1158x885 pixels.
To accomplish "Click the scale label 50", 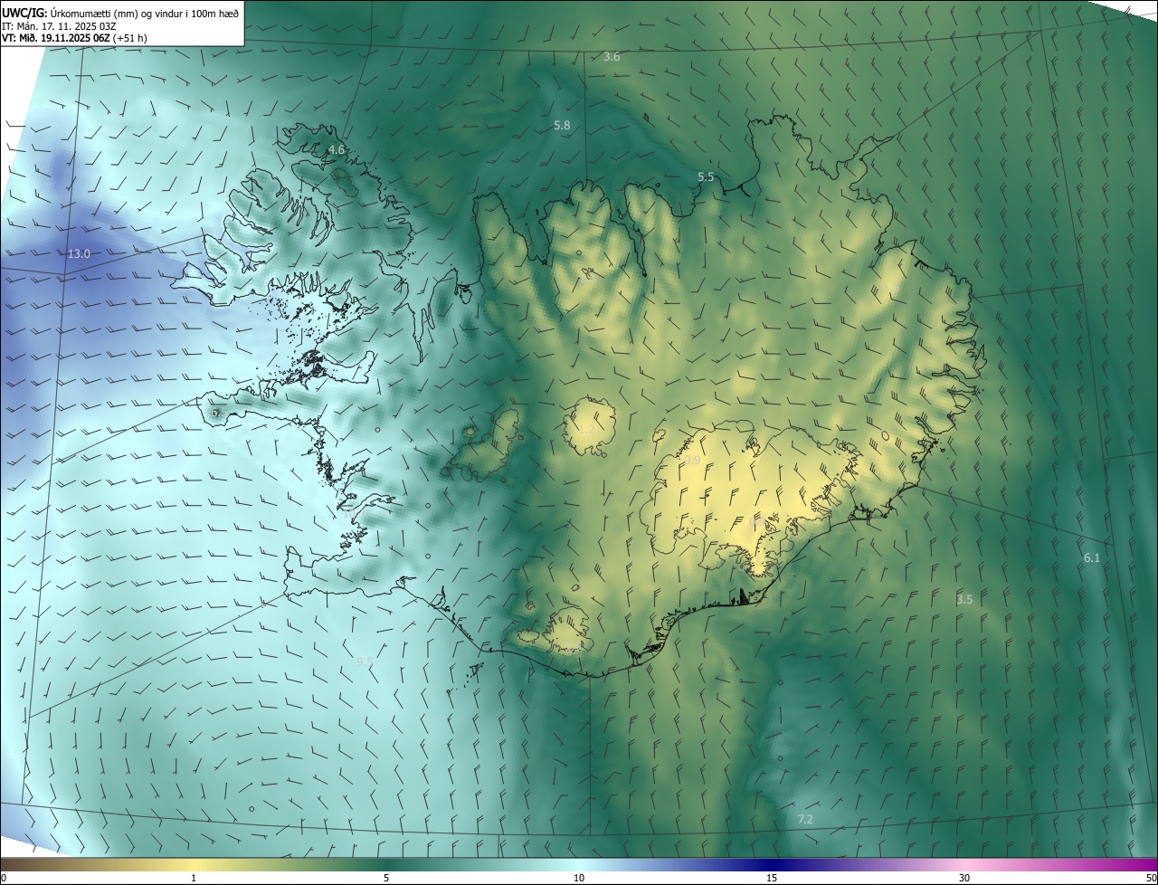I will coord(1151,879).
